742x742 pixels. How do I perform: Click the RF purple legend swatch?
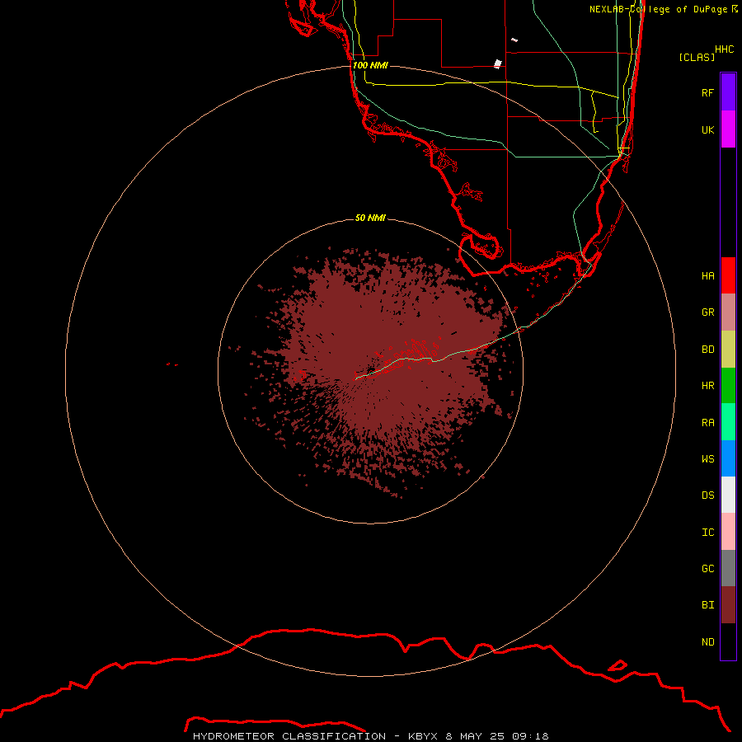click(x=728, y=92)
